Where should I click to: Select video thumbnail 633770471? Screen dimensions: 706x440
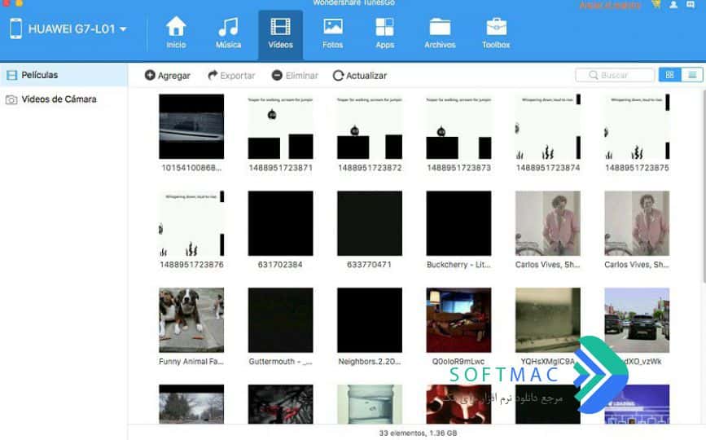pos(370,223)
